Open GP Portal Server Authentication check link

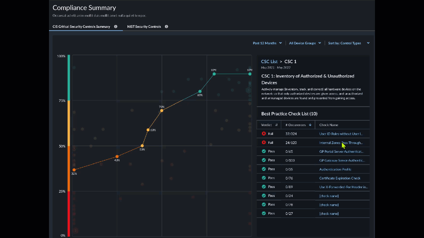pos(341,151)
